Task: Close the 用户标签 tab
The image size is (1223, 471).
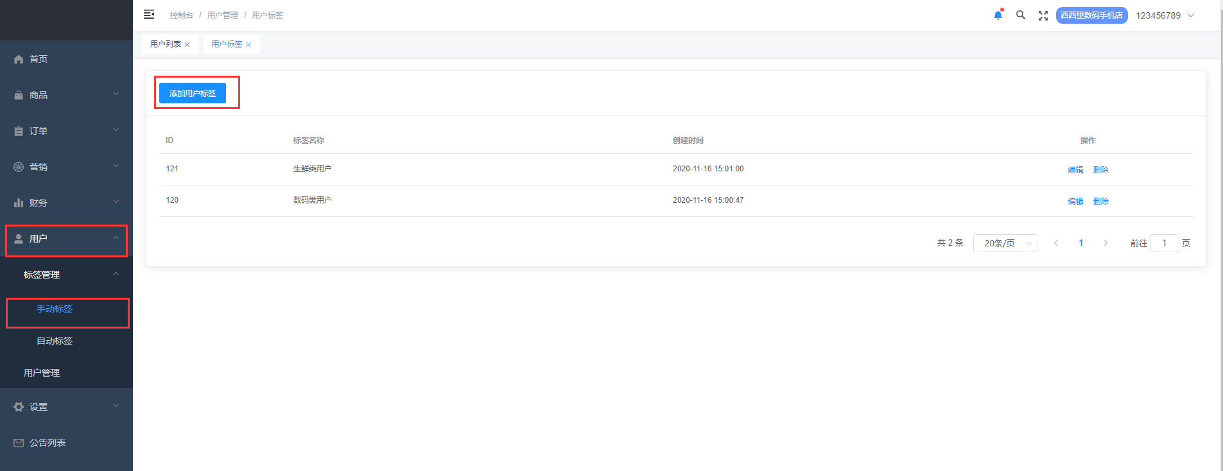Action: pos(248,44)
